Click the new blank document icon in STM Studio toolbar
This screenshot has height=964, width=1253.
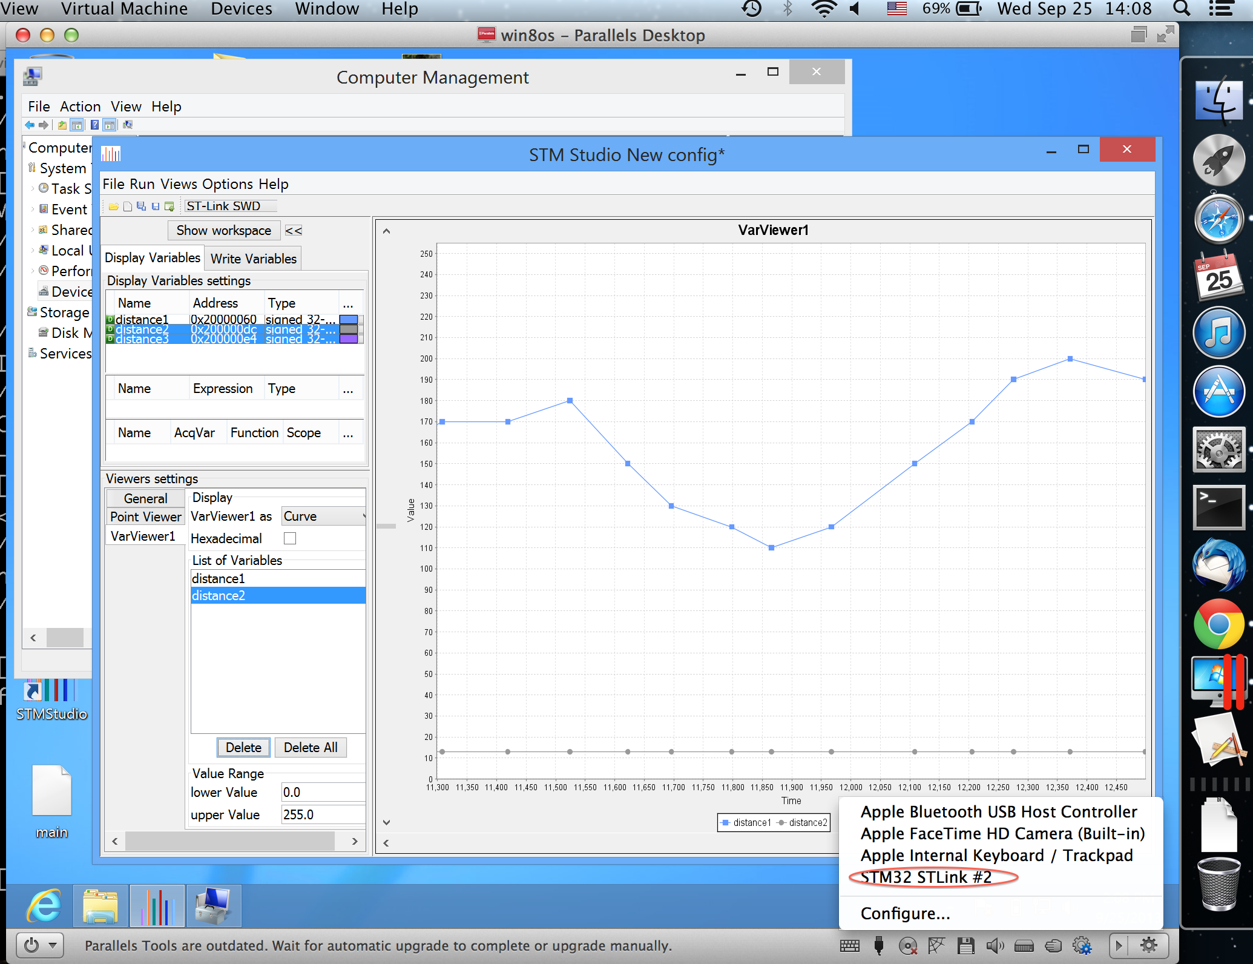point(128,206)
